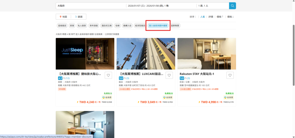This screenshot has width=295, height=138.
Task: Click the 特殊優惠 tag on 捷絲旅
Action: [x=62, y=89]
